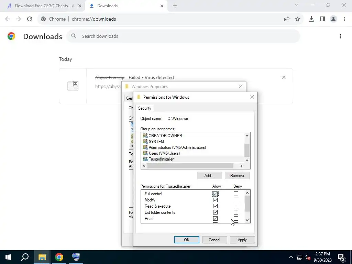Image resolution: width=352 pixels, height=264 pixels.
Task: Toggle the Chrome side panel icon
Action: [322, 19]
